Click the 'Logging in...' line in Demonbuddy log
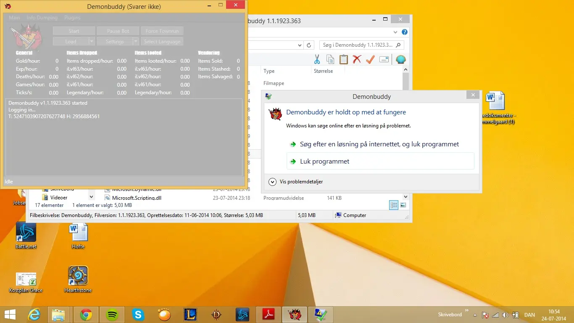Viewport: 574px width, 323px height. [x=21, y=110]
